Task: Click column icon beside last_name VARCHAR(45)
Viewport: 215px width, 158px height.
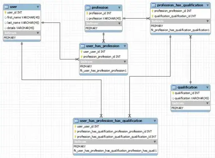Action: click(6, 23)
